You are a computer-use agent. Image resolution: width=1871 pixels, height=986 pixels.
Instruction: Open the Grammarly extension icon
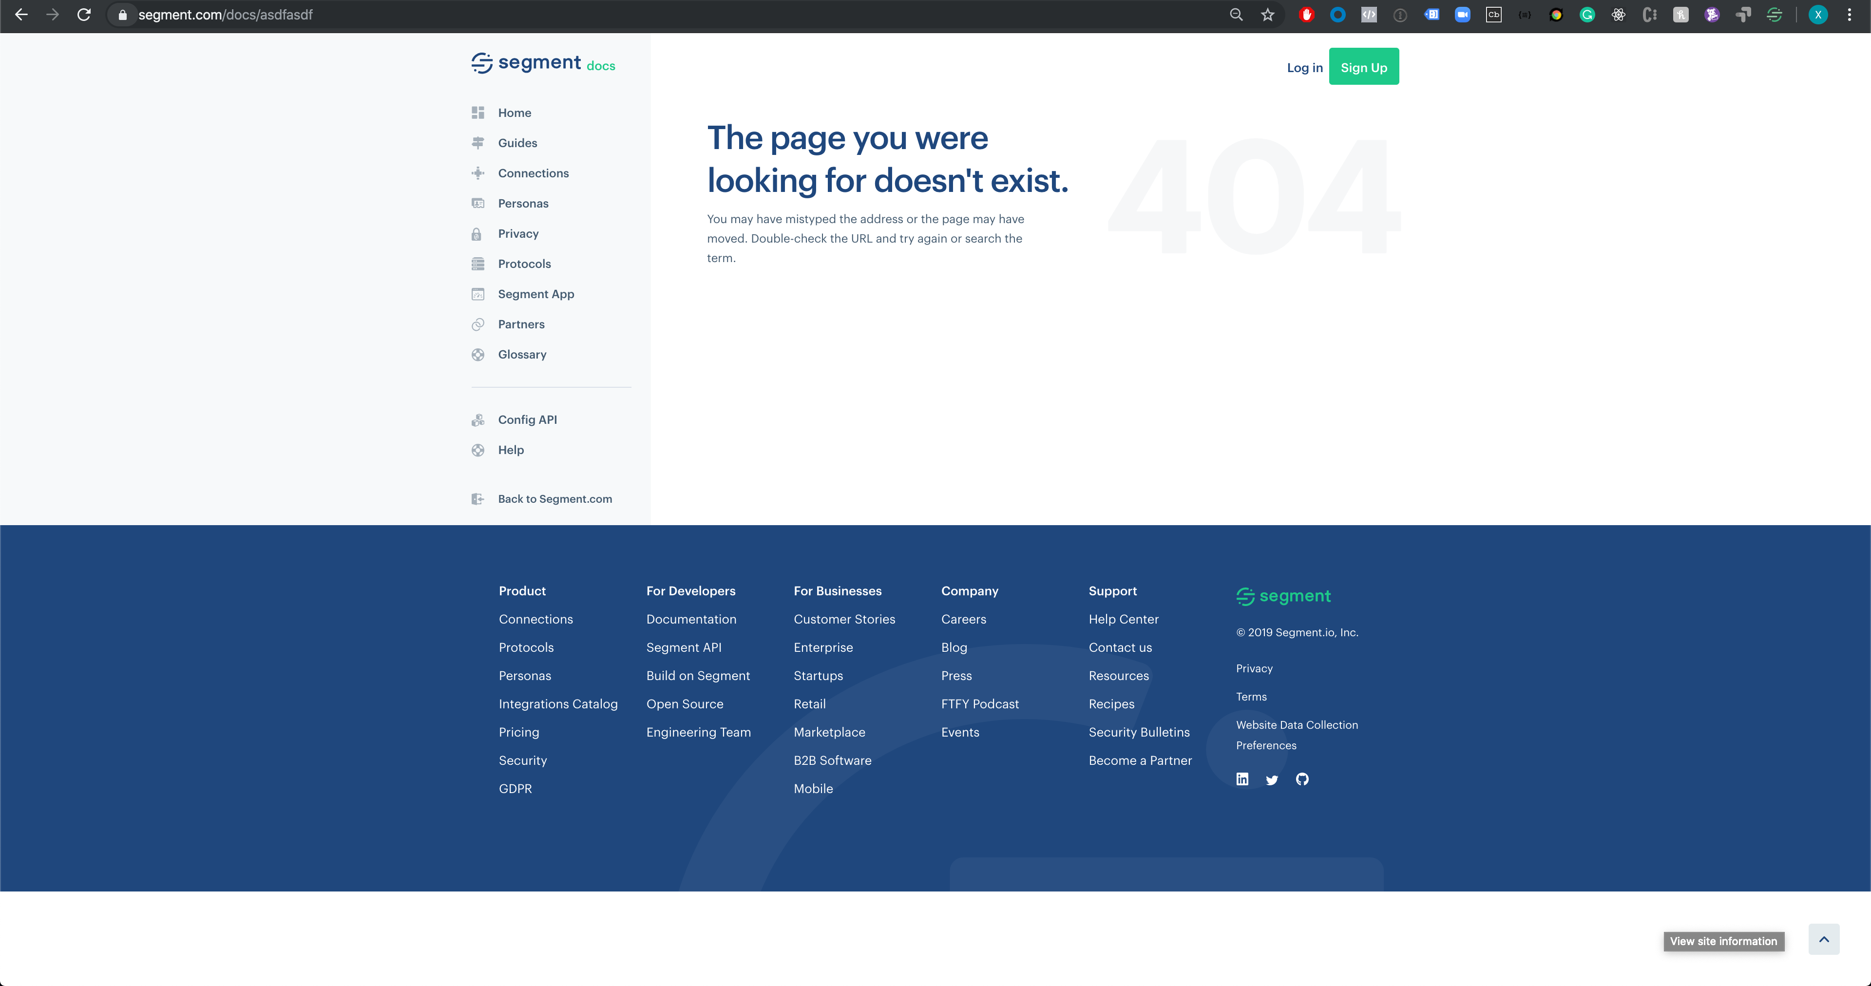(x=1587, y=15)
